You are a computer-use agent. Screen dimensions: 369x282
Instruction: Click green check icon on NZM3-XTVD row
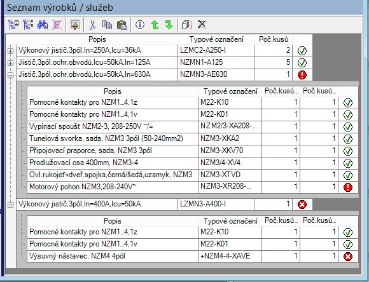point(348,175)
